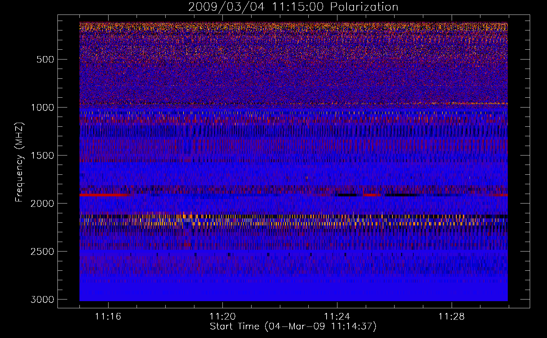Click the 'Start Time (04-Mar-09 11:14:37)' label

293,327
